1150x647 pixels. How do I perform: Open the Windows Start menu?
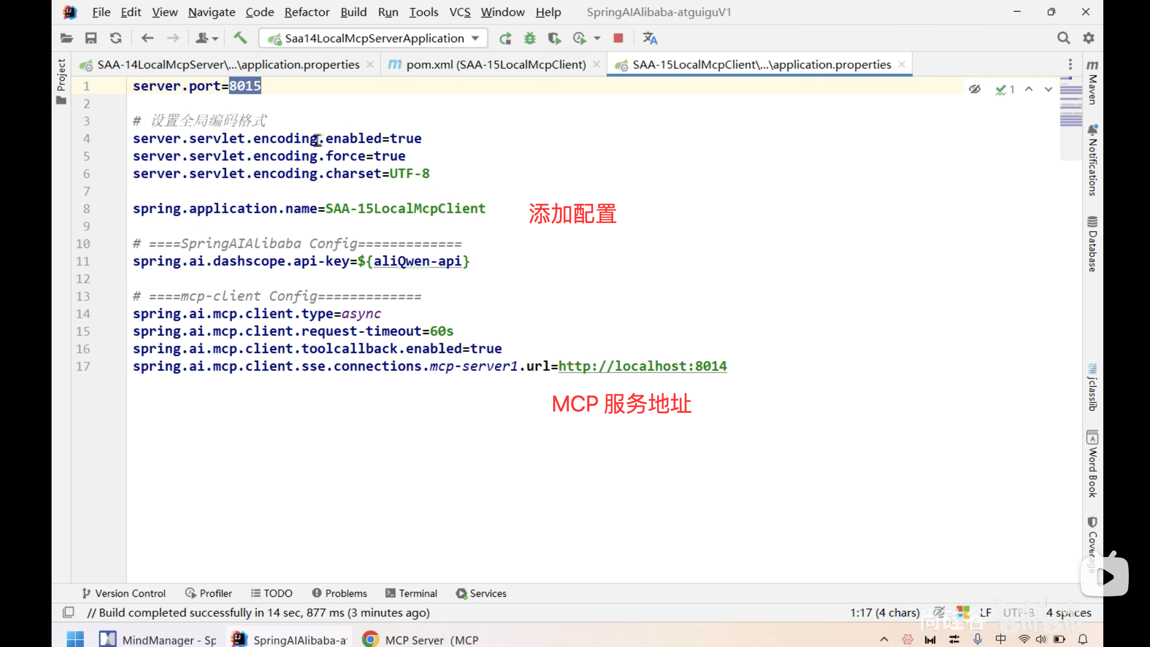[x=76, y=639]
